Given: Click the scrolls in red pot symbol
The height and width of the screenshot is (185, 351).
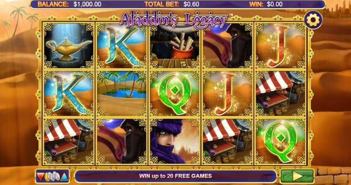Looking at the screenshot, I should (175, 45).
